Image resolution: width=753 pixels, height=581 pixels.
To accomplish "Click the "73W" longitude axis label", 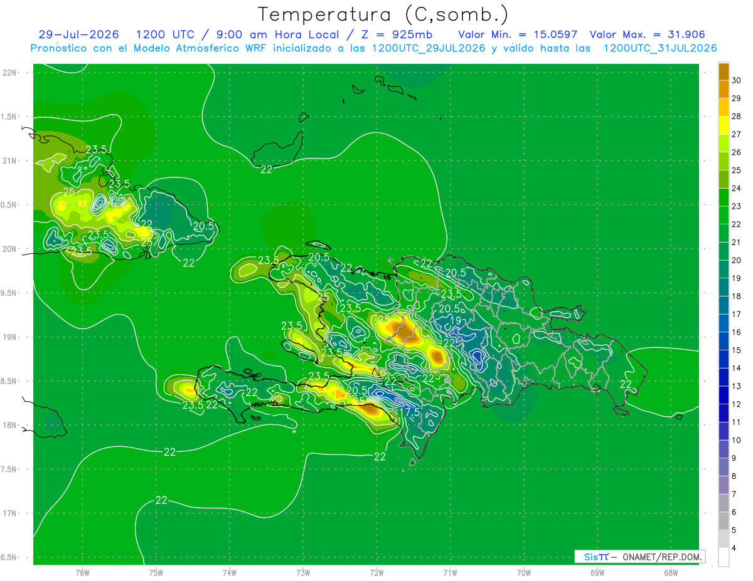I will (x=303, y=573).
